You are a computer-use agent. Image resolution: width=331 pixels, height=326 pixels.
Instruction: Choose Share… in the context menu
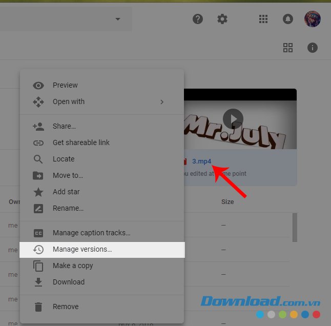click(64, 126)
